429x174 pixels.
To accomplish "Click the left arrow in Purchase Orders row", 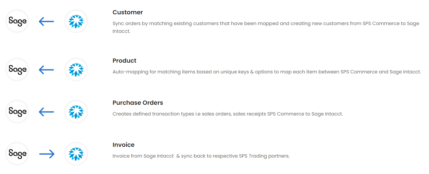I will click(46, 112).
